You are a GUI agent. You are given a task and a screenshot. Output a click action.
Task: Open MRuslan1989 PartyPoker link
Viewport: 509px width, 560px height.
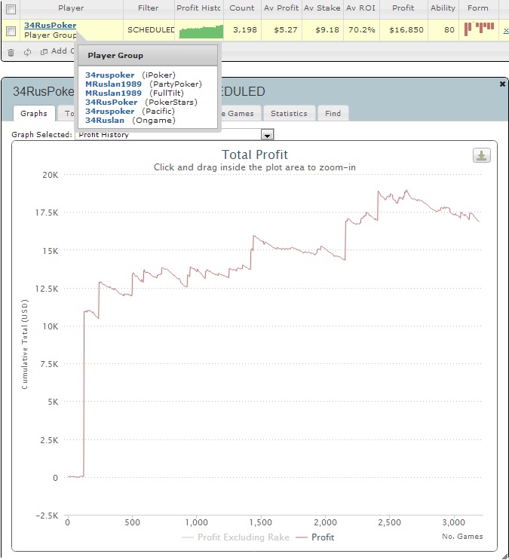point(113,84)
